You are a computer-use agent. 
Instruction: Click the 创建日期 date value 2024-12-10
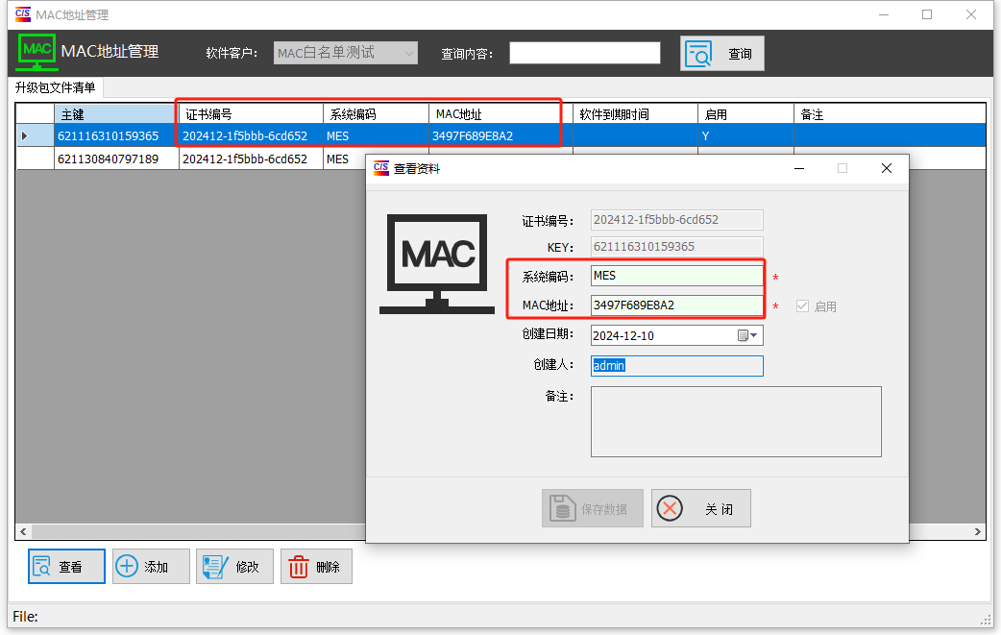pyautogui.click(x=623, y=335)
